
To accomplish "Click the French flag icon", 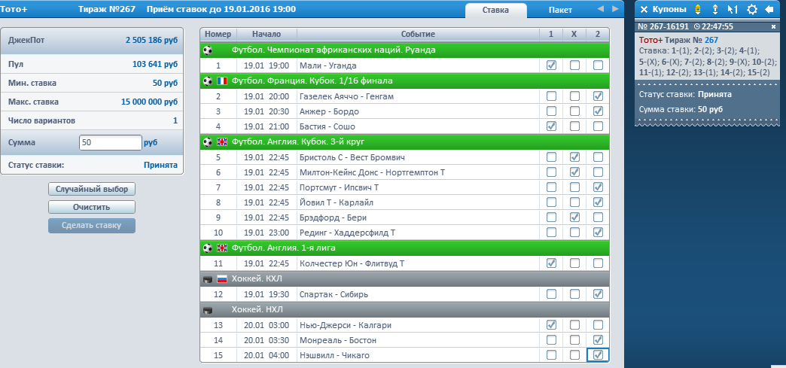I will click(x=221, y=81).
